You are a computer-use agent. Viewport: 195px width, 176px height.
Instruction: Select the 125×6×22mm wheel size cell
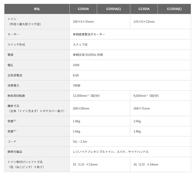(x=144, y=22)
